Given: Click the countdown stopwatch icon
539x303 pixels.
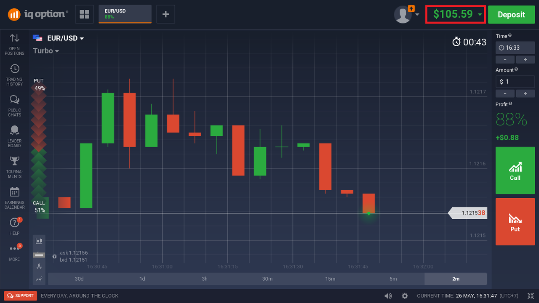Looking at the screenshot, I should 456,42.
